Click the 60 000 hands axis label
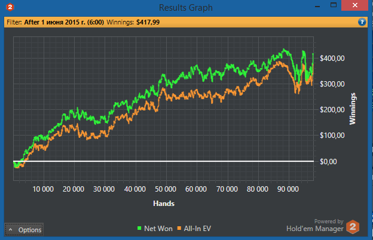Image resolution: width=373 pixels, height=240 pixels. 196,189
